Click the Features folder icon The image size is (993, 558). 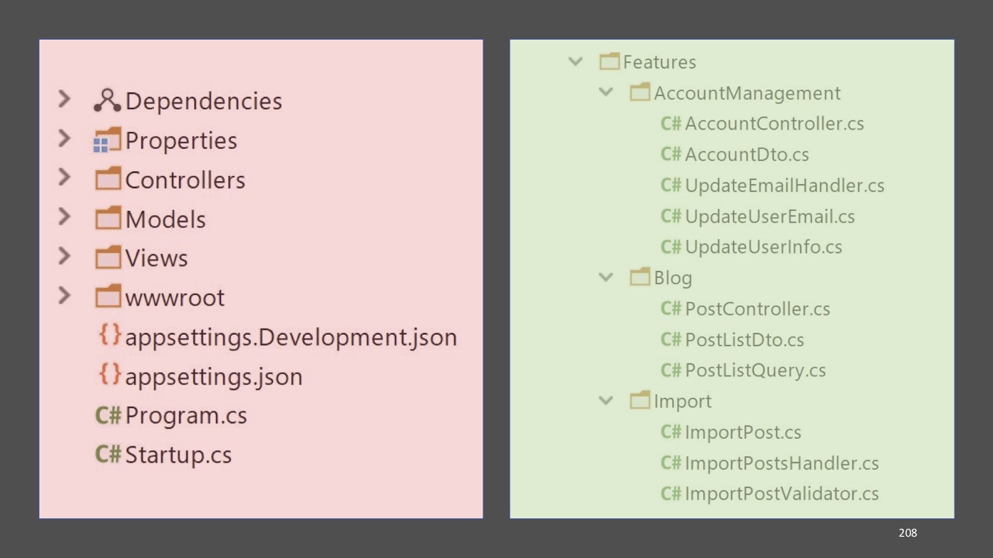click(609, 61)
